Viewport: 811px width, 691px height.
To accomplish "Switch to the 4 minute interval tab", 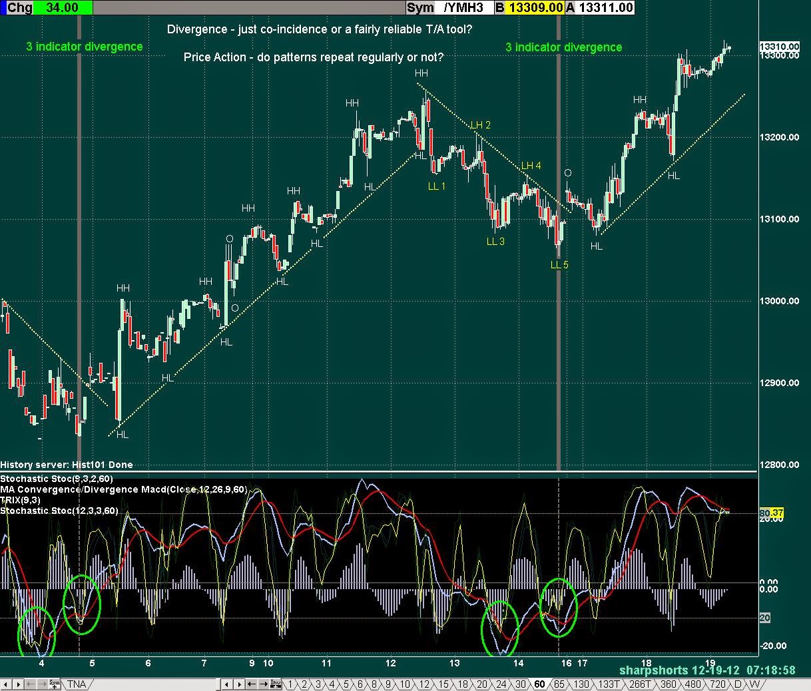I will pos(332,684).
